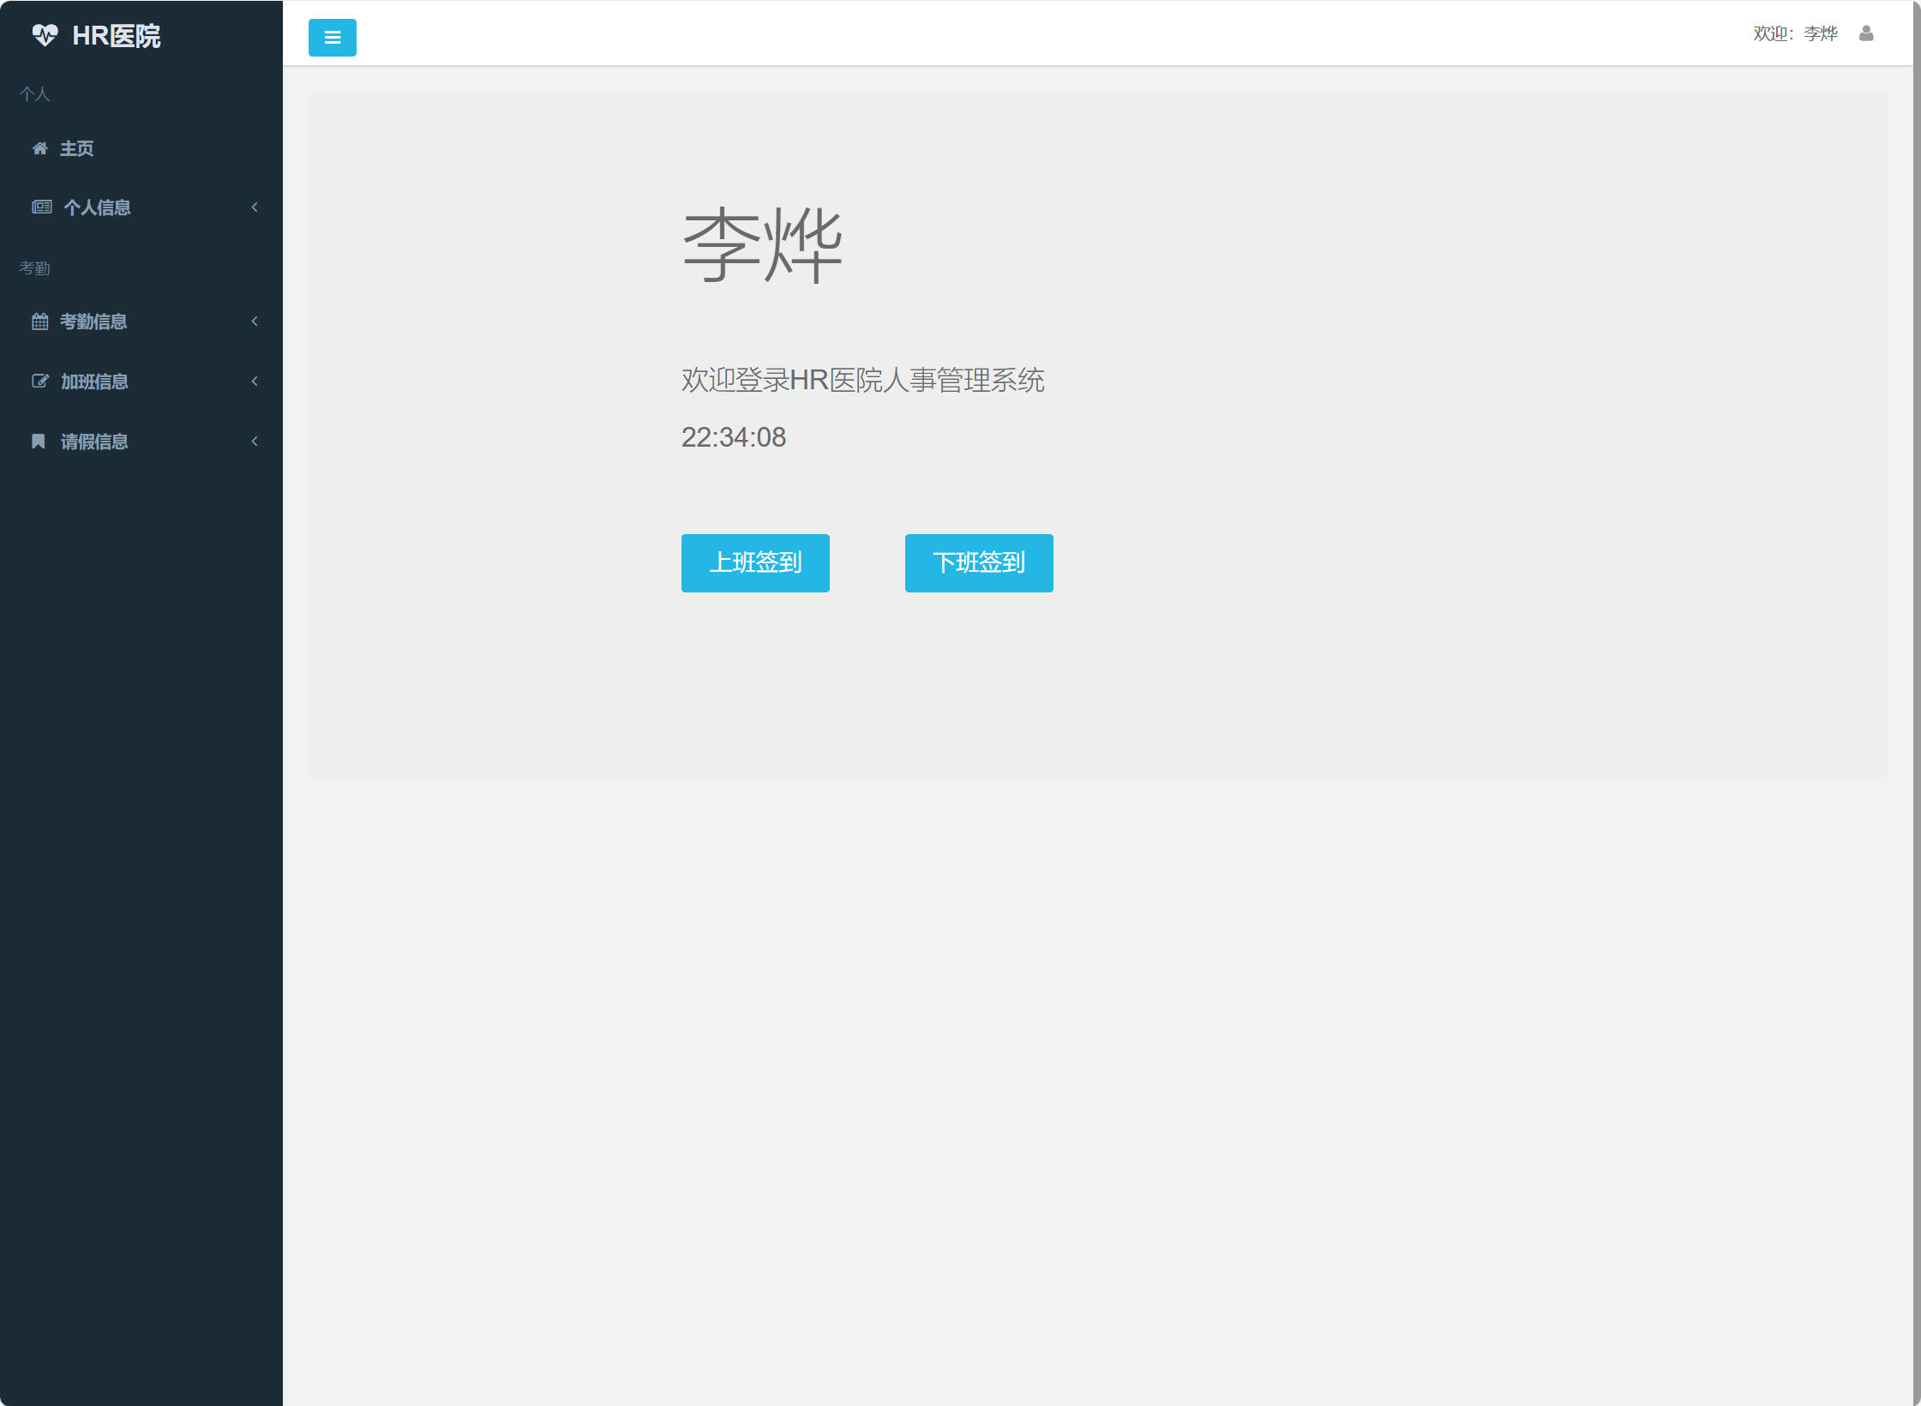
Task: Toggle the sidebar using the blue menu button
Action: pyautogui.click(x=332, y=37)
